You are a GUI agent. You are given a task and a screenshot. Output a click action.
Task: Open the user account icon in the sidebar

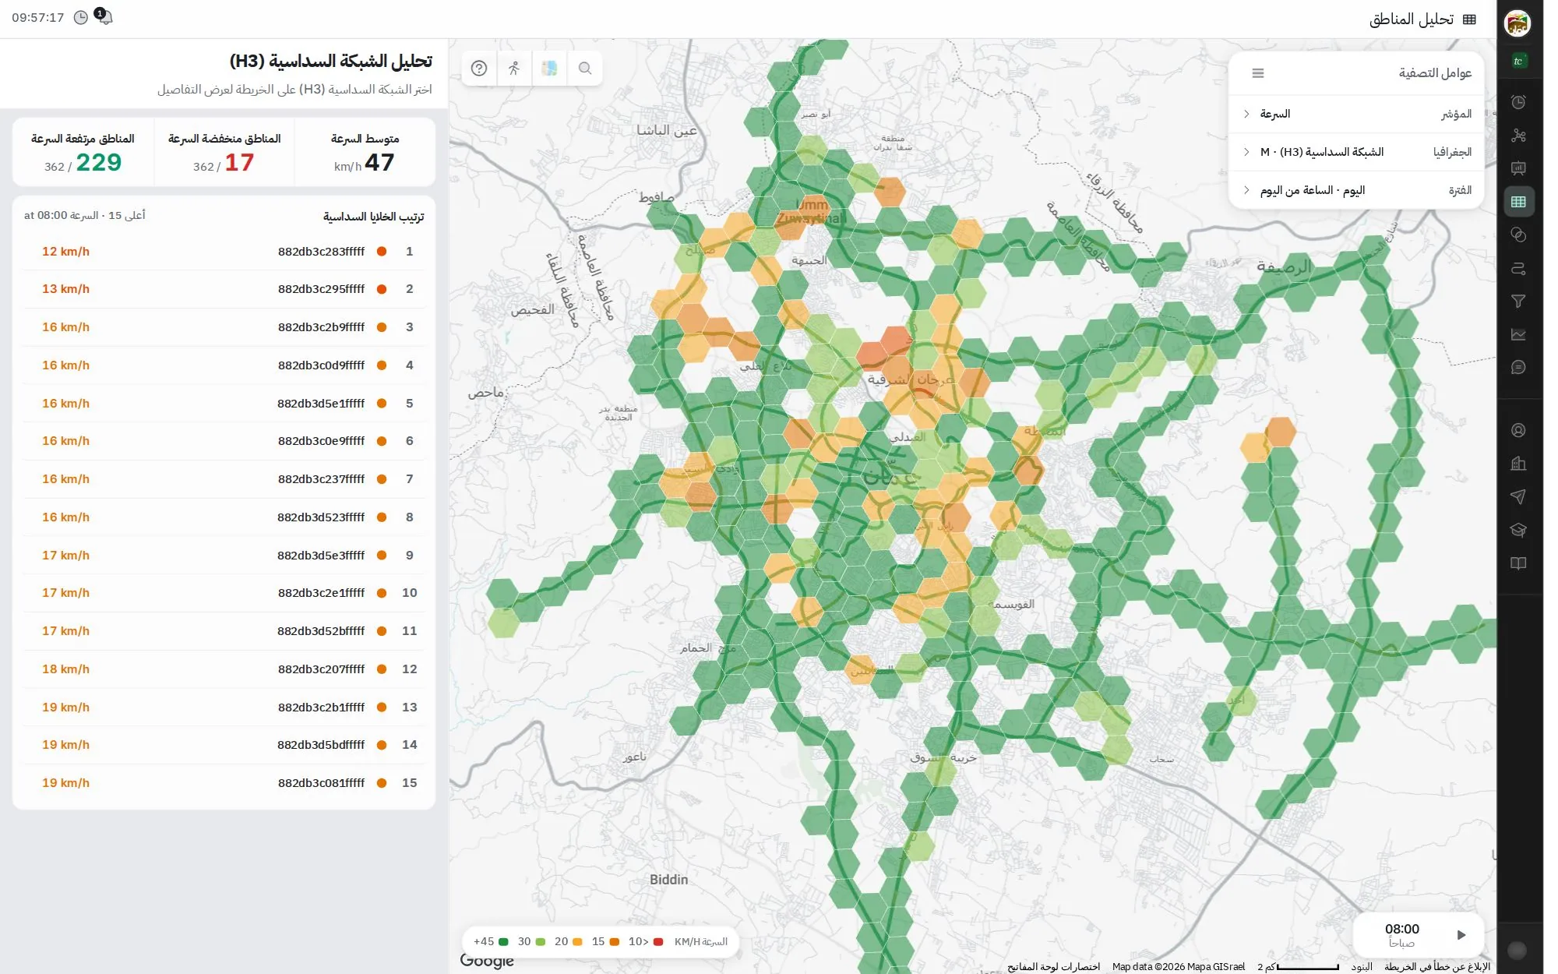point(1518,430)
